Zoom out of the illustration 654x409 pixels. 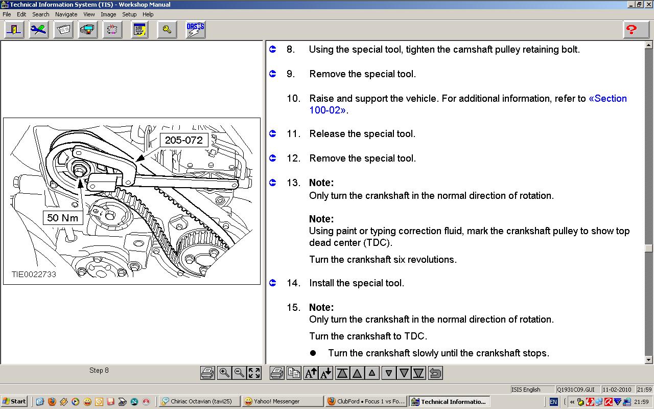(x=239, y=373)
